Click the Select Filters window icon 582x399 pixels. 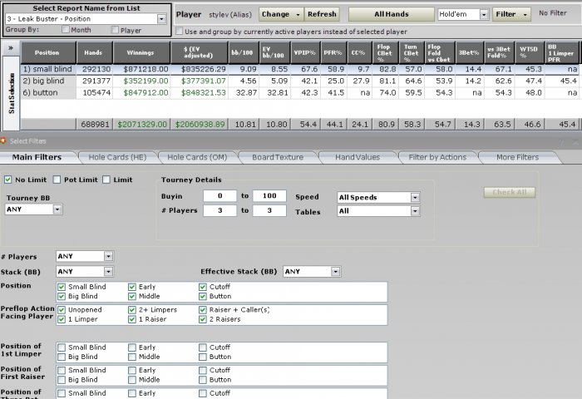(x=4, y=141)
